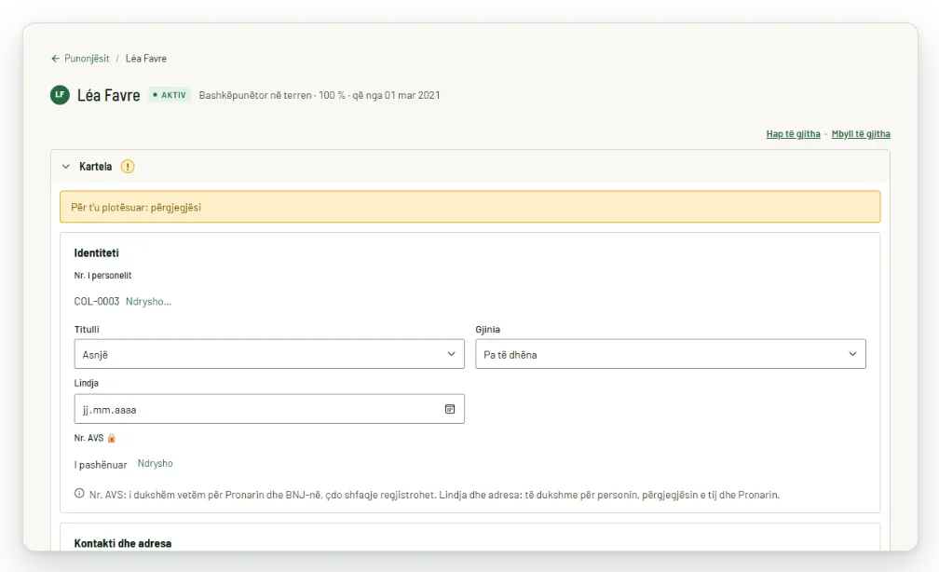
Task: Click the warning icon next to Kartela
Action: coord(128,167)
